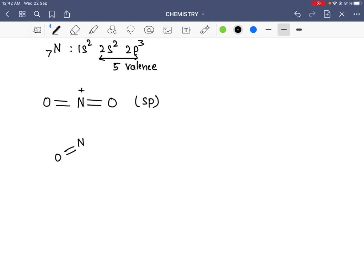Open the Share sheet
Screen dimensions: 364x273
click(x=67, y=14)
